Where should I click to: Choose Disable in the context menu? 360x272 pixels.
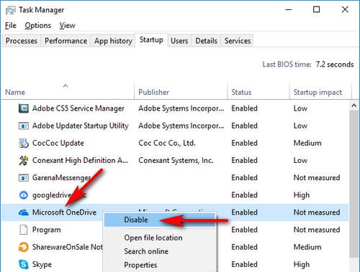[160, 220]
